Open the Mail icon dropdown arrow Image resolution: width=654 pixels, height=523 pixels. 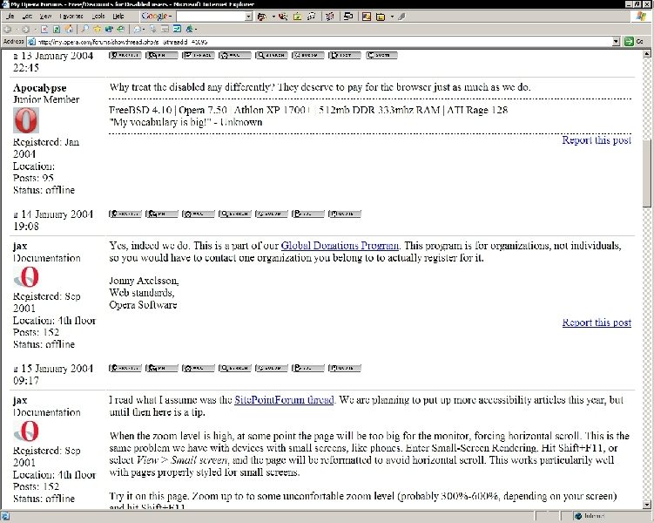(x=144, y=30)
